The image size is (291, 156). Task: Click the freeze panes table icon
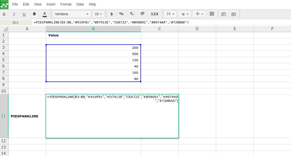pos(224,14)
